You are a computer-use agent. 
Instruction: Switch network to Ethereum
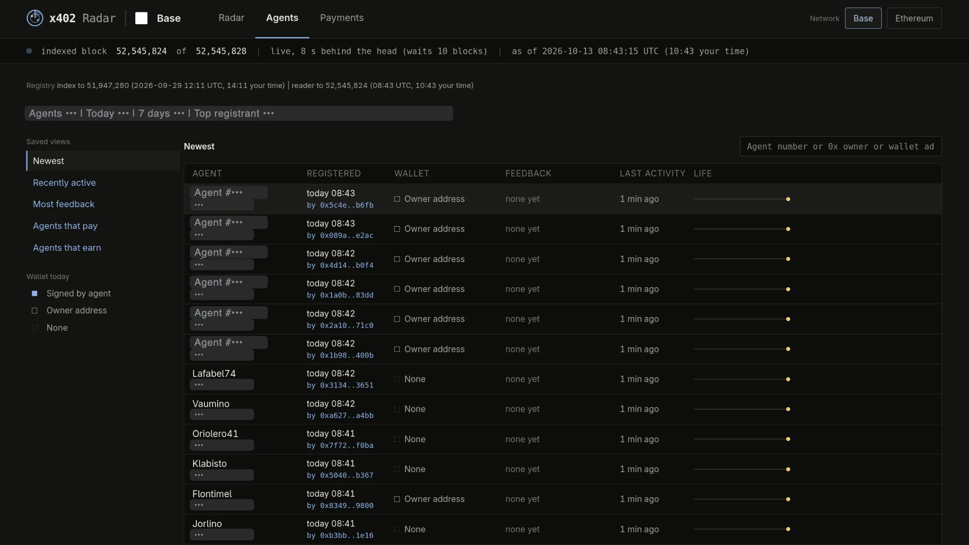coord(914,18)
